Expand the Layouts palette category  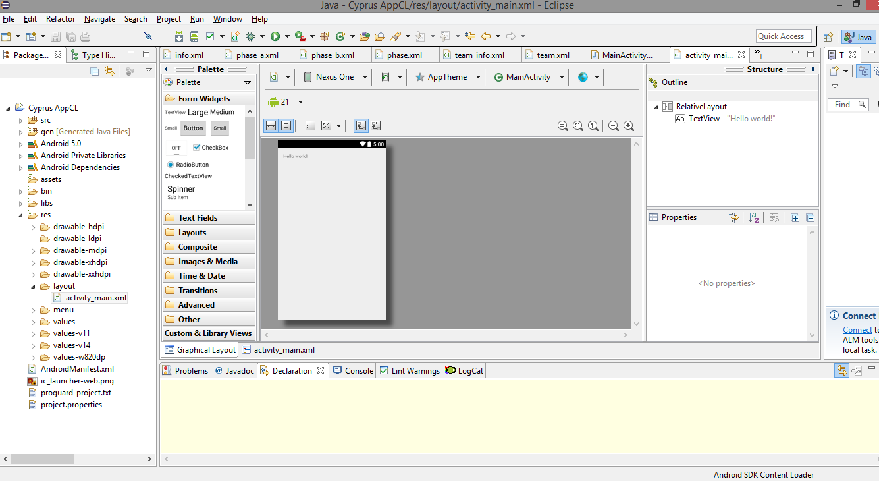209,233
